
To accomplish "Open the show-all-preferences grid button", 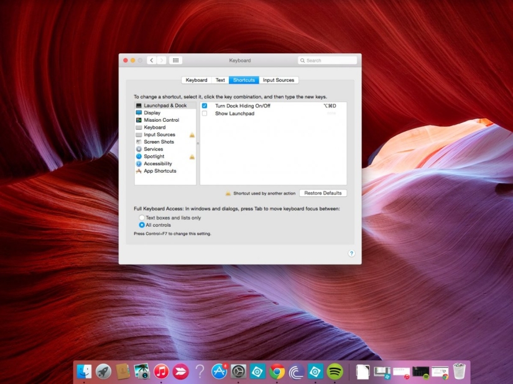I will tap(175, 60).
